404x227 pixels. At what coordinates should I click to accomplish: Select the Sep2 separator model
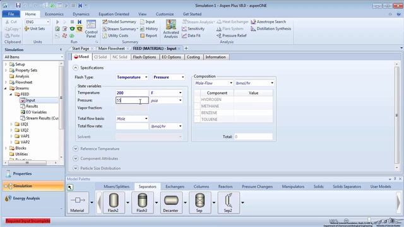229,202
